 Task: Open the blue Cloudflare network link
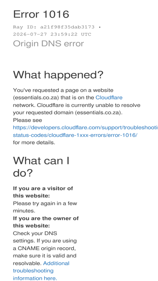coord(109,97)
